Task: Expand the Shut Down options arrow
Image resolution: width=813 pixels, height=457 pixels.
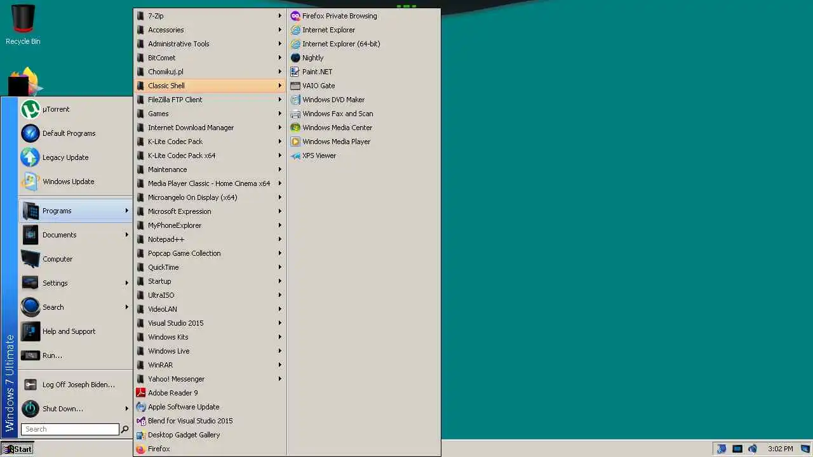Action: tap(127, 409)
